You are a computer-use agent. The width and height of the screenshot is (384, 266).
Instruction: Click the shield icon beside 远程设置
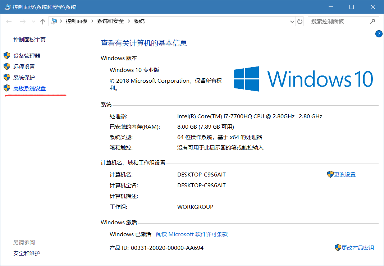(x=7, y=66)
